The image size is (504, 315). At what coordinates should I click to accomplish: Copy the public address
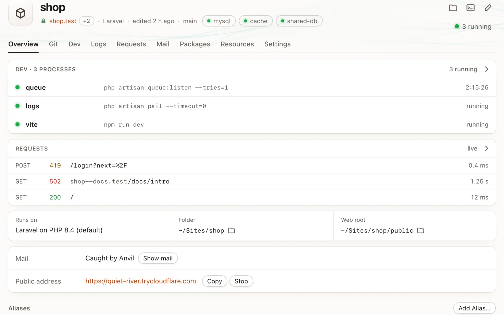[x=214, y=281]
